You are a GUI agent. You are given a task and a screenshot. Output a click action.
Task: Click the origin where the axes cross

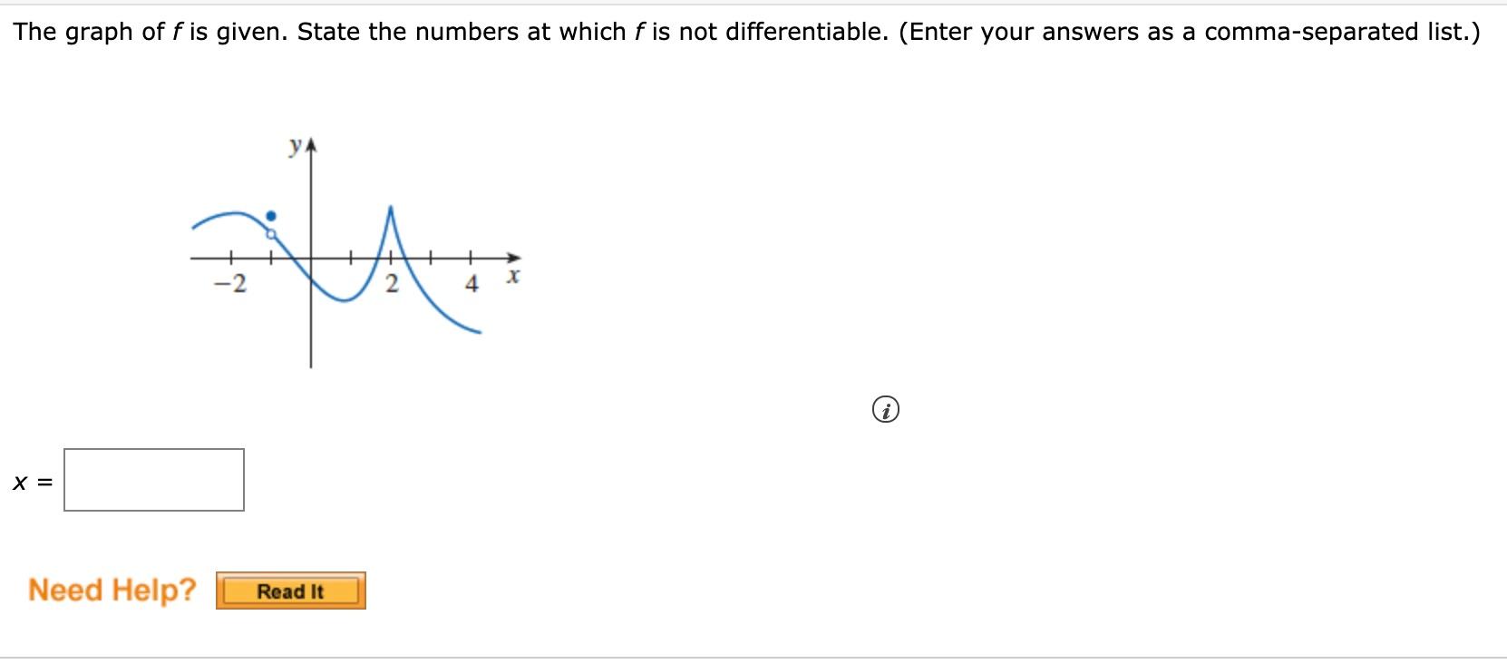[311, 257]
